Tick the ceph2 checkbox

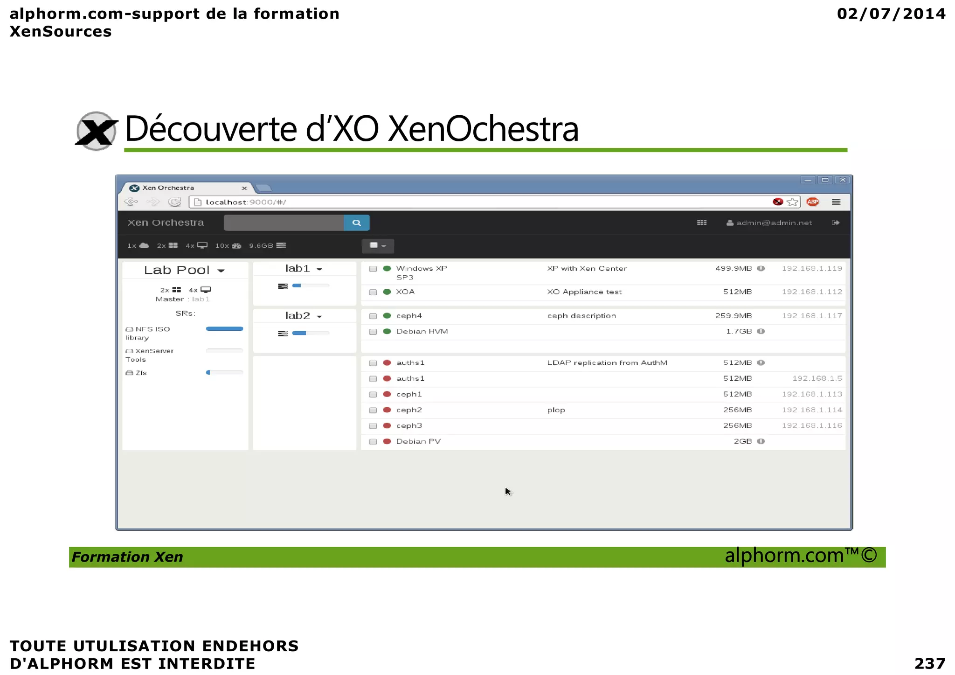point(373,411)
